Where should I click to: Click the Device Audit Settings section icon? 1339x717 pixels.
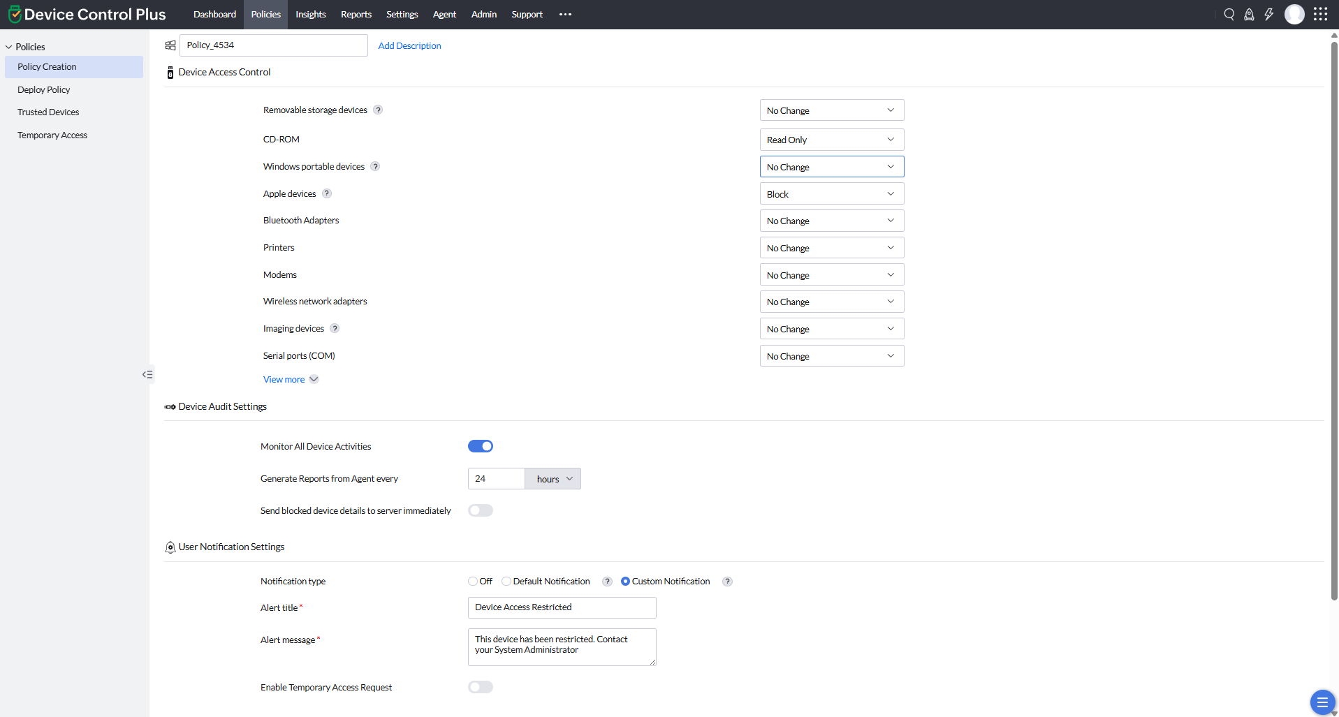[170, 407]
